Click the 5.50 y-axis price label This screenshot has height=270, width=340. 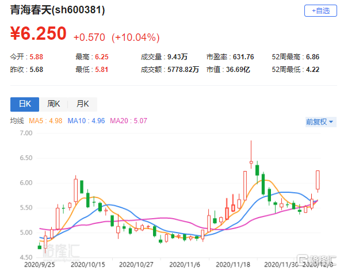click(26, 207)
